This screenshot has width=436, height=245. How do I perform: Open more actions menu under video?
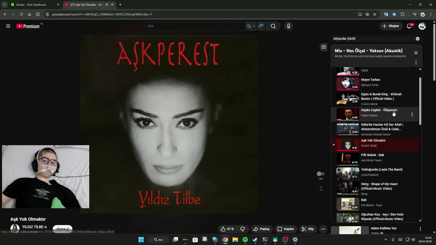[323, 229]
